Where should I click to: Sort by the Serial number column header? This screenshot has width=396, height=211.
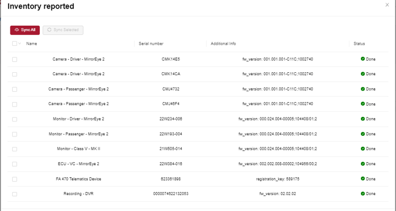tap(151, 44)
